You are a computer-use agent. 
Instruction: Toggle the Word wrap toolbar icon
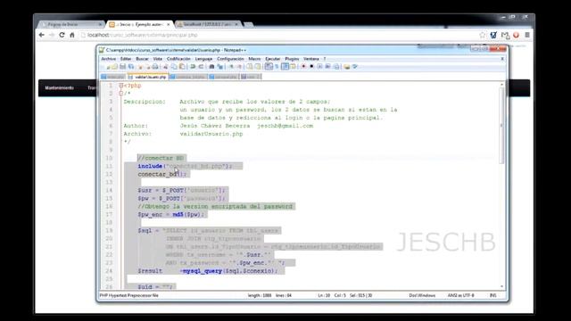[269, 67]
